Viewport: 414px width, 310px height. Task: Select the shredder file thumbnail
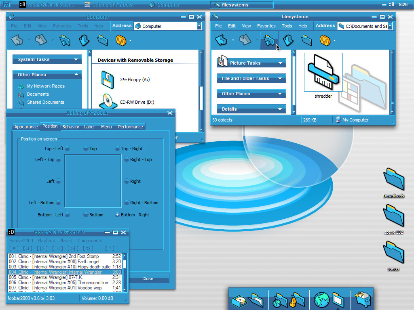point(323,72)
